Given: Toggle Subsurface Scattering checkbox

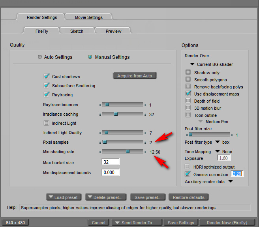Looking at the screenshot, I should (47, 86).
